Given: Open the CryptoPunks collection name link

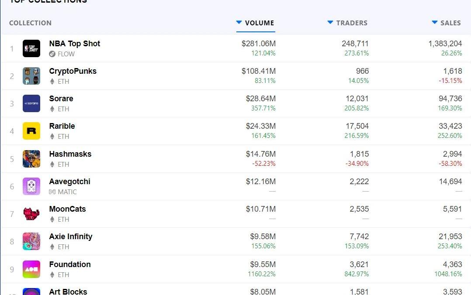Looking at the screenshot, I should (73, 71).
